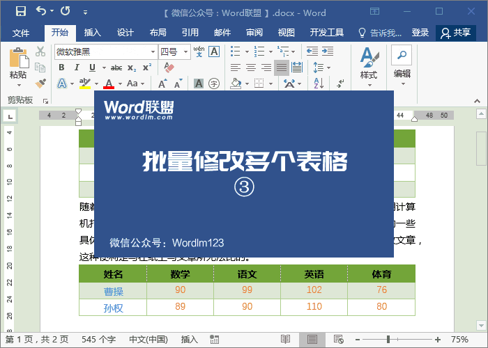This screenshot has width=488, height=348.
Task: Click the character border A icon
Action: [214, 52]
